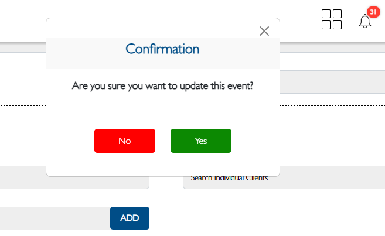Focus the Search Individual Clients field
The width and height of the screenshot is (385, 236).
tap(284, 178)
